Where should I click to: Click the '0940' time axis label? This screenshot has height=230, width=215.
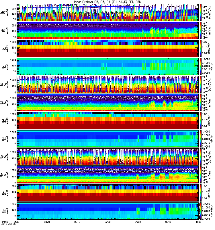pyautogui.click(x=168, y=222)
